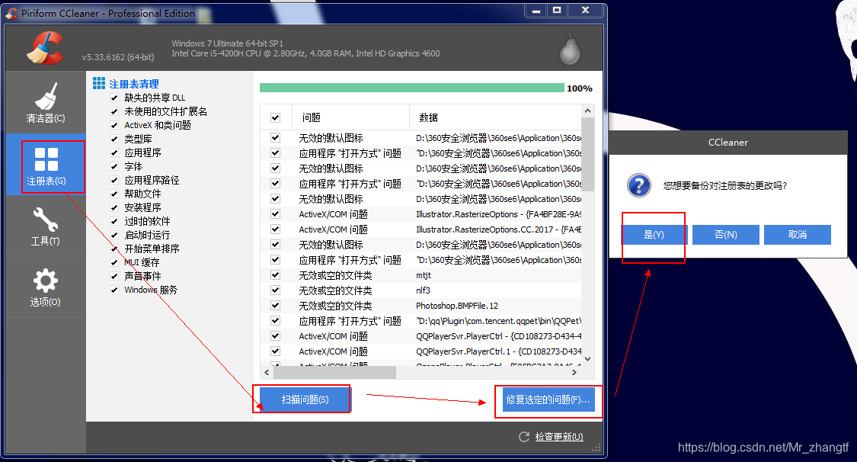This screenshot has width=857, height=462.
Task: Click horizontal scrollbar left arrow
Action: pyautogui.click(x=267, y=372)
